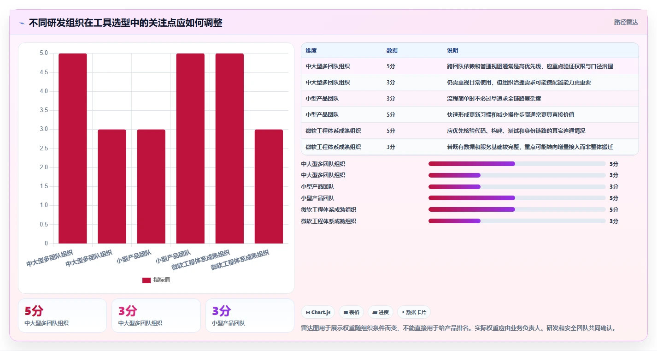Viewport: 657px width, 351px height.
Task: Click the progress bar for 小型产品团队 at 3分
Action: pyautogui.click(x=517, y=187)
